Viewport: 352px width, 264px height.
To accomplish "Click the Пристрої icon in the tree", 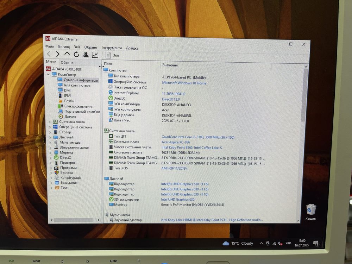I will [x=56, y=163].
